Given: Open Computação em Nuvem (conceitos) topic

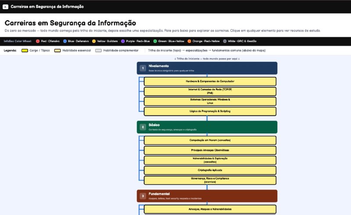Looking at the screenshot, I should [210, 140].
